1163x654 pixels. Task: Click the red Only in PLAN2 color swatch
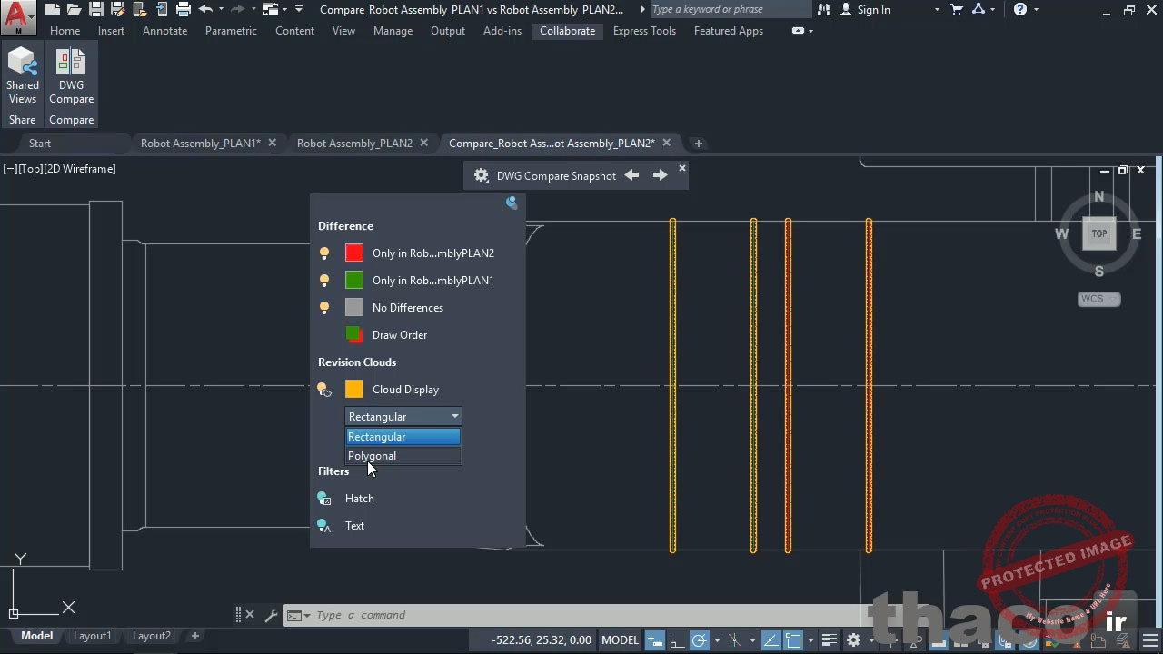click(x=354, y=253)
